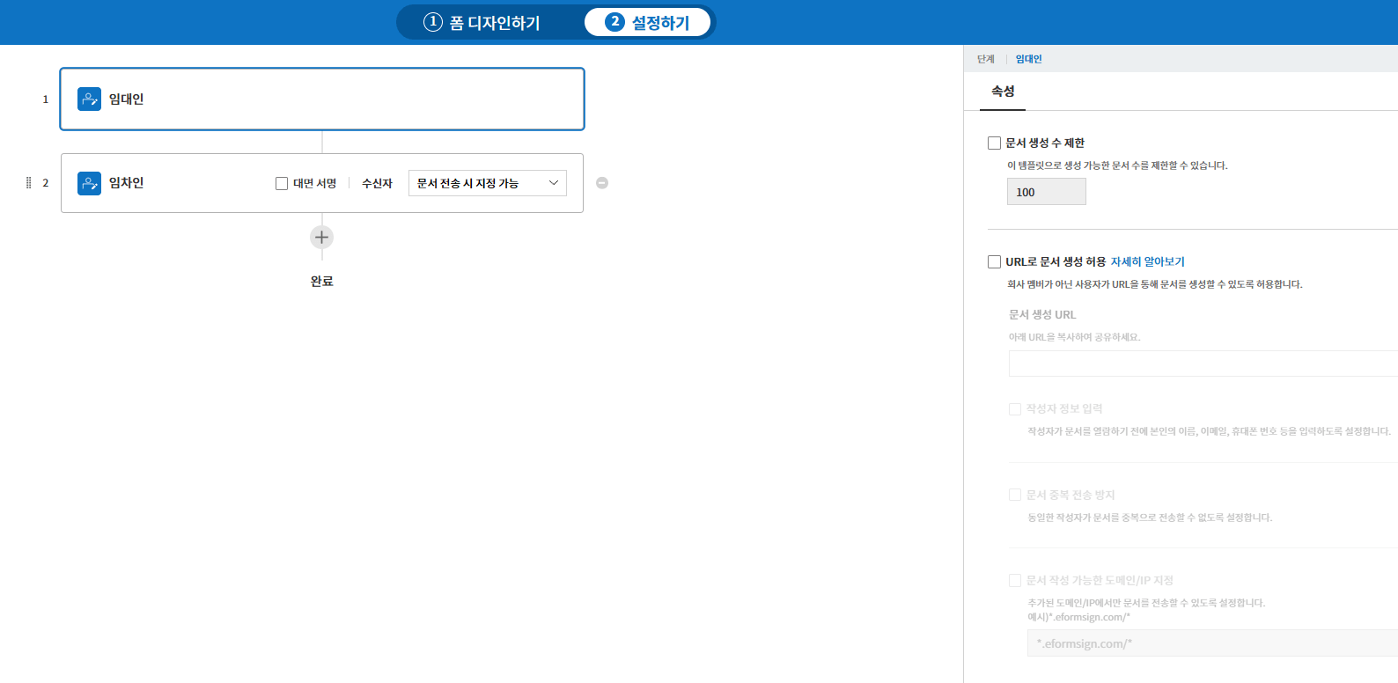This screenshot has width=1398, height=683.
Task: Open the 자세히 알아보기 link
Action: (1147, 261)
